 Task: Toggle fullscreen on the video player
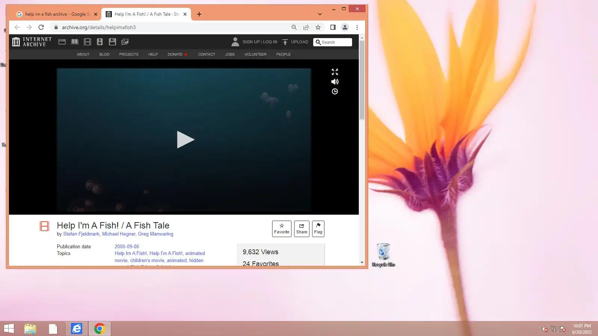[335, 72]
